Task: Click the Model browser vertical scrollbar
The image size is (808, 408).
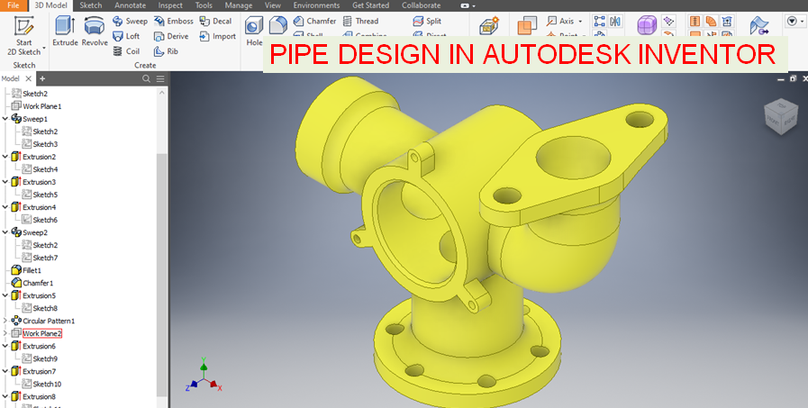Action: [162, 273]
